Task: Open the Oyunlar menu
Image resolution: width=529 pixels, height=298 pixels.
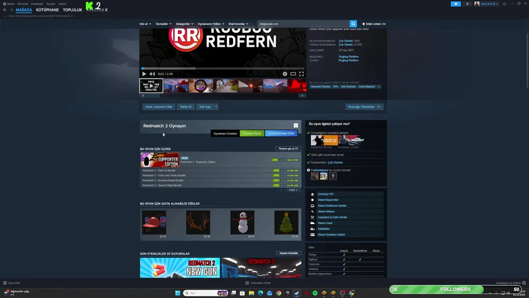Action: (x=51, y=4)
